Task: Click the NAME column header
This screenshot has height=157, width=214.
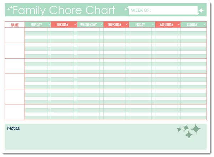Action: 15,25
